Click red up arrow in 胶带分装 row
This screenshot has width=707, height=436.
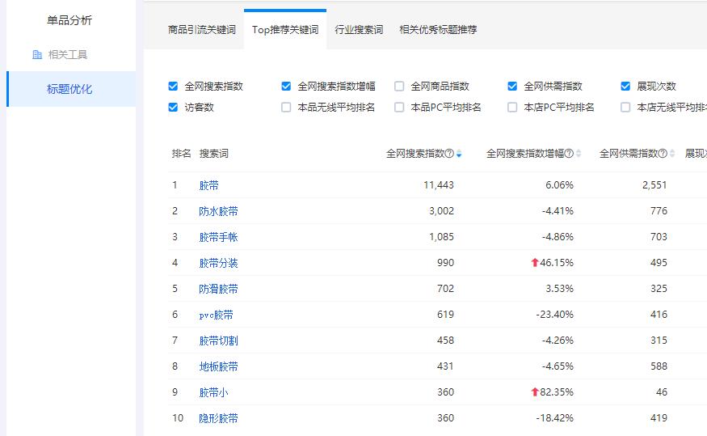click(x=534, y=263)
